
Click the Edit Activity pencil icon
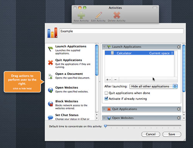pos(99,15)
